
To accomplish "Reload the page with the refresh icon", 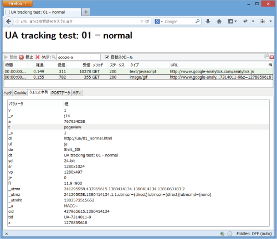I will tap(147, 22).
